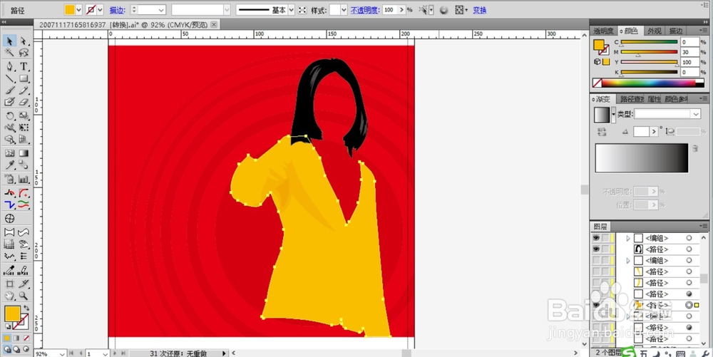Select the Gradient tool in toolbox
This screenshot has width=713, height=357.
click(24, 153)
